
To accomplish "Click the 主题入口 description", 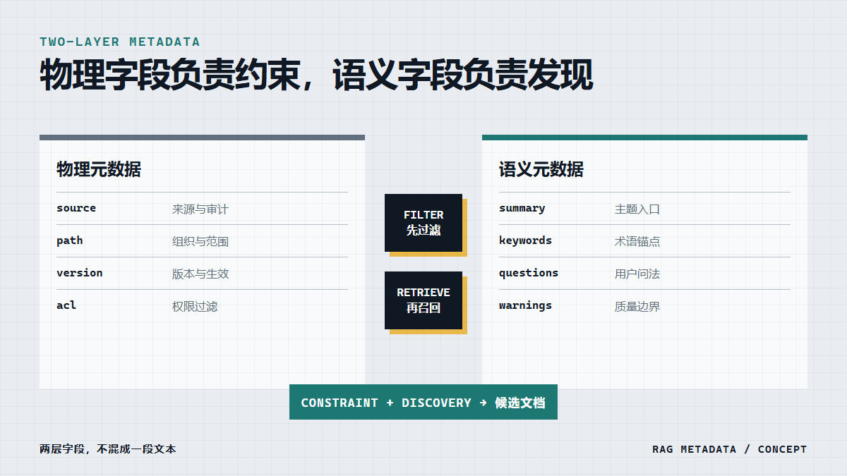I will point(637,209).
